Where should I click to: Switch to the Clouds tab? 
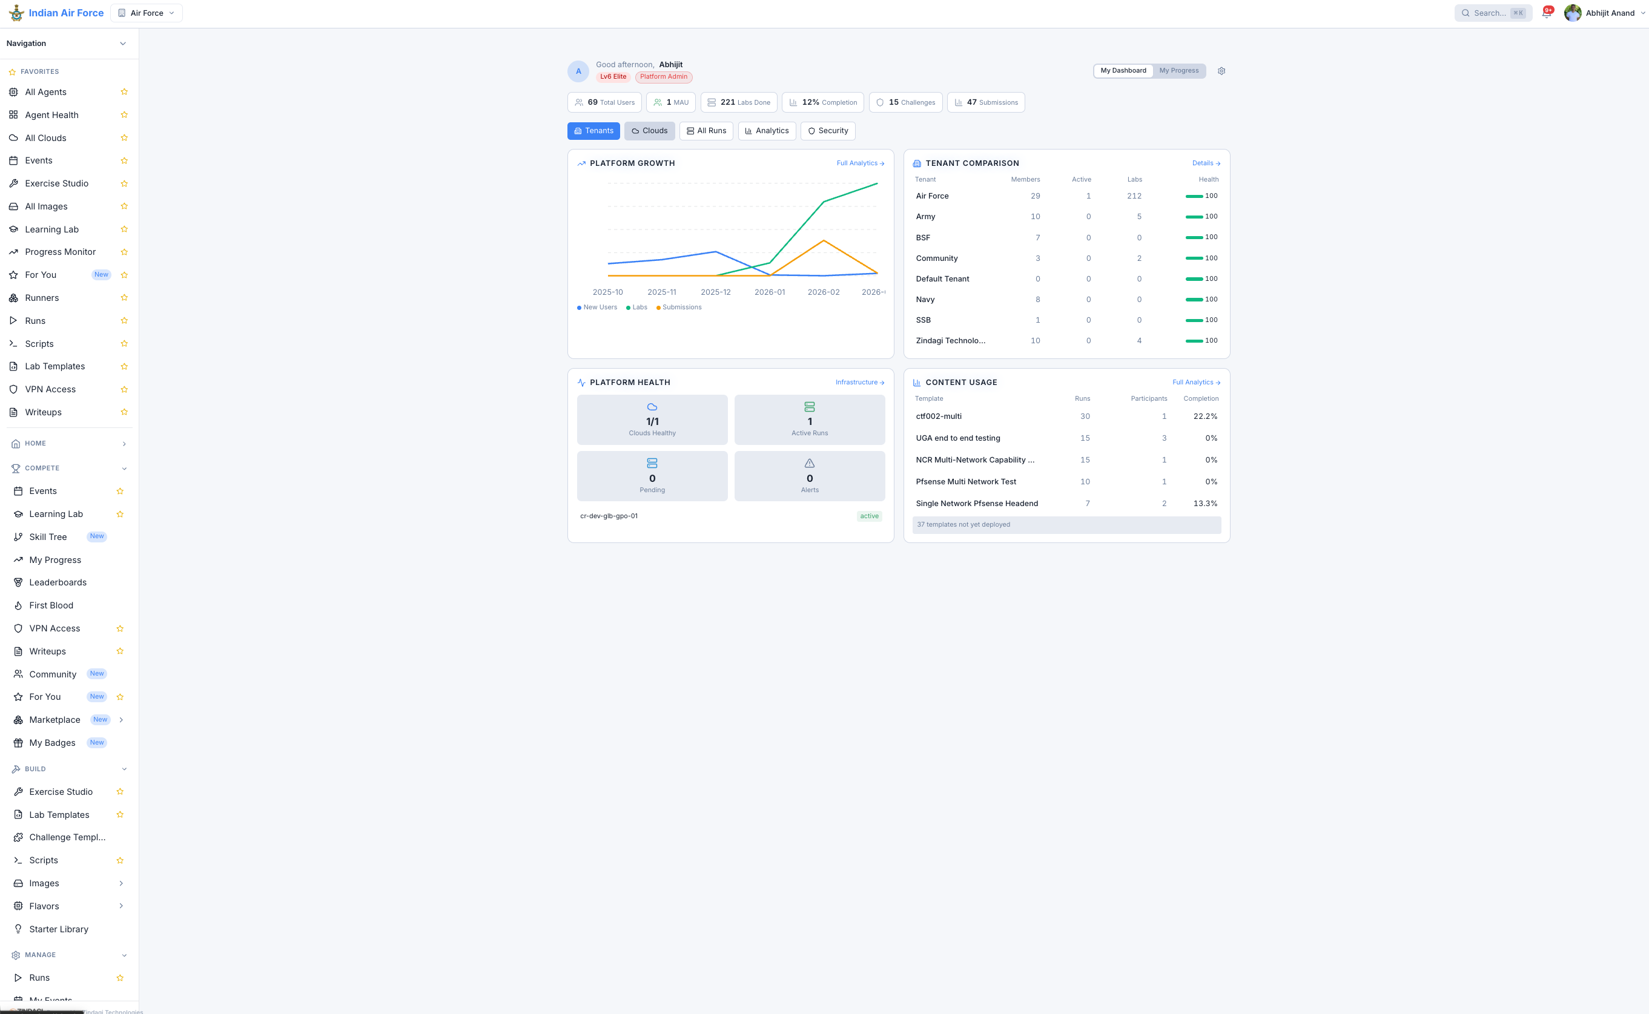coord(649,131)
